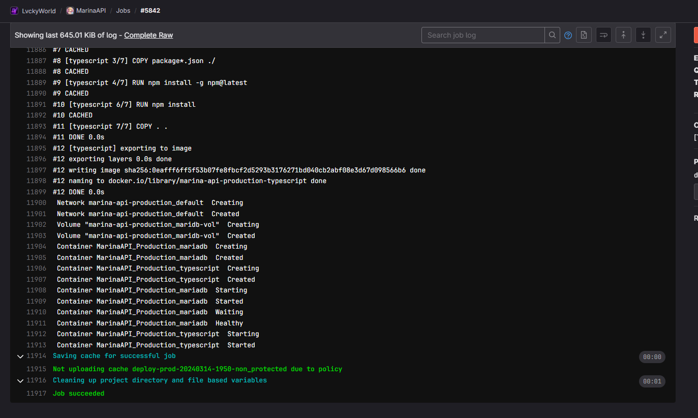Image resolution: width=698 pixels, height=418 pixels.
Task: Navigate to LvckyWorld breadcrumb item
Action: pos(39,11)
